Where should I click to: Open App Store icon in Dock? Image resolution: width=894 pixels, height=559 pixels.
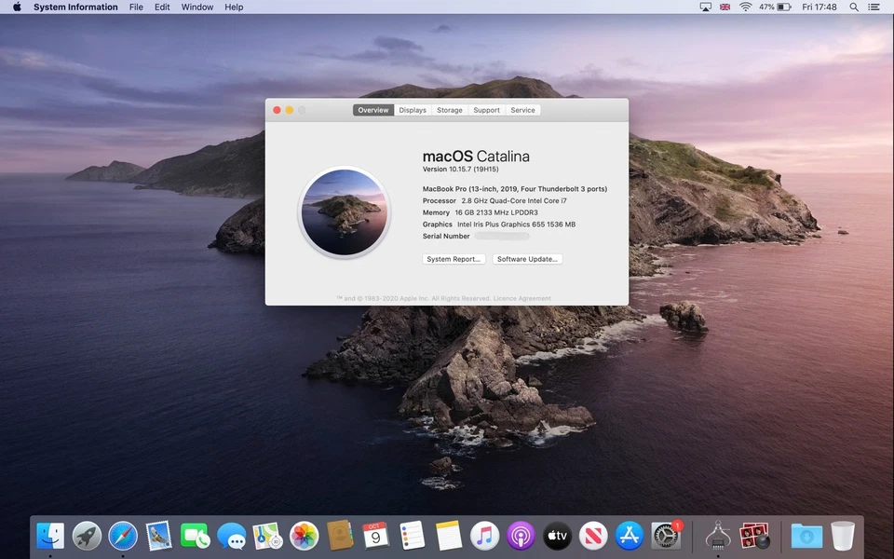point(630,537)
